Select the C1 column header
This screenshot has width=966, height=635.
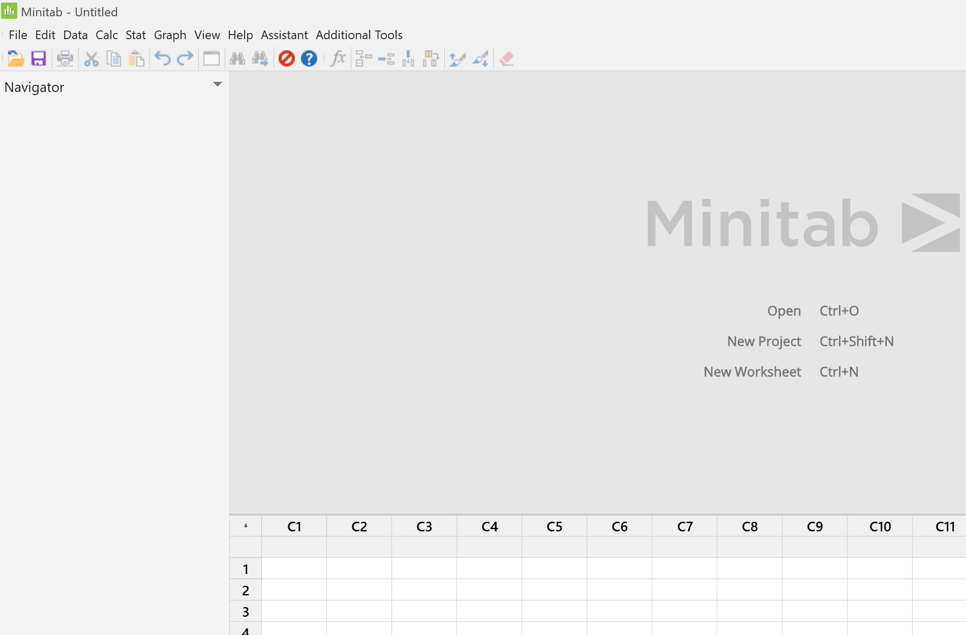tap(294, 526)
